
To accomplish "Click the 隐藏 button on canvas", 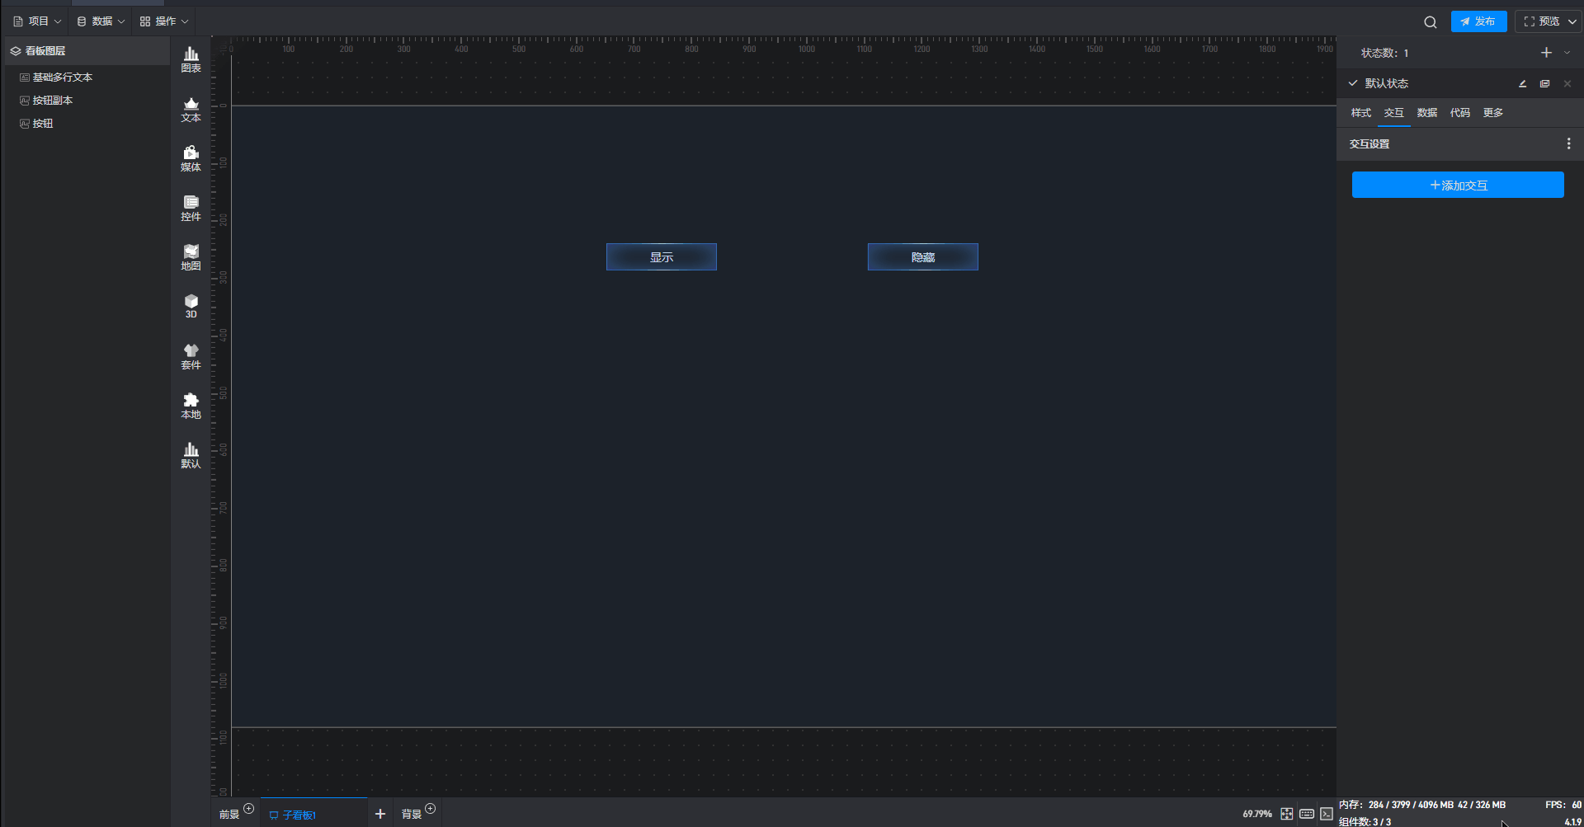I will [x=923, y=256].
